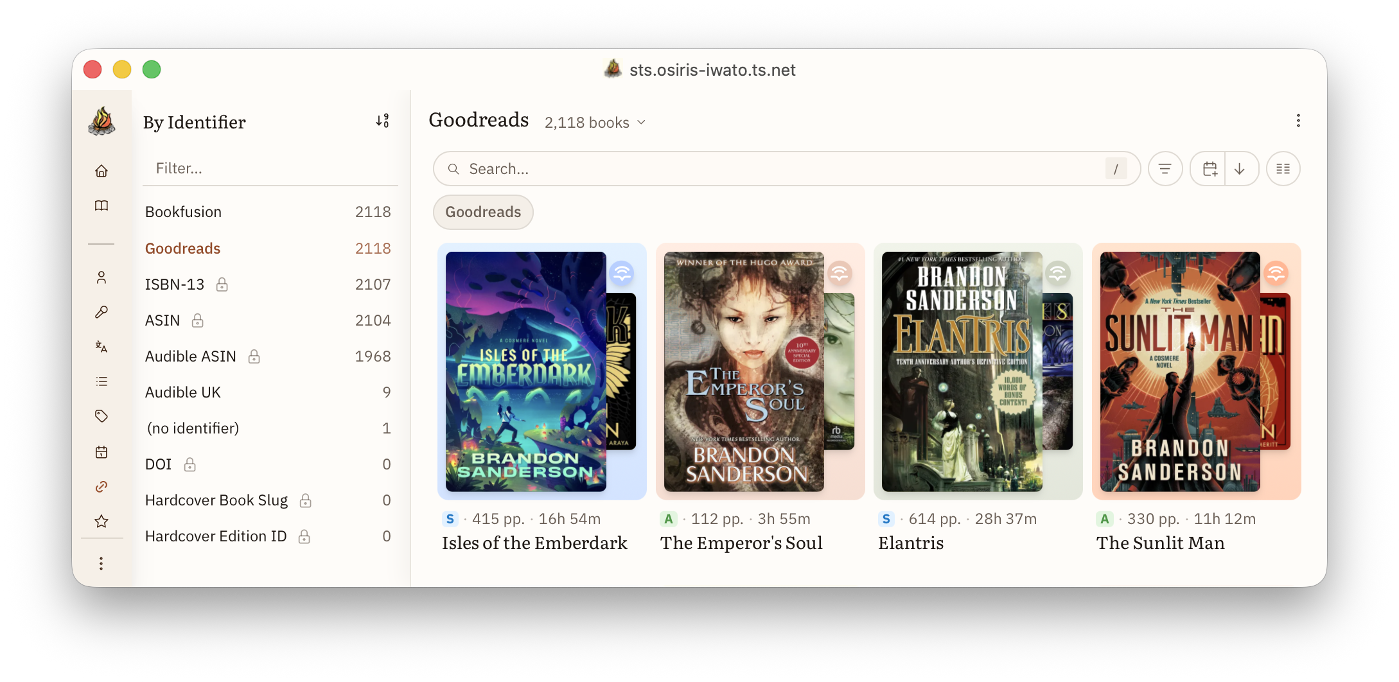This screenshot has height=682, width=1399.
Task: Open the series list icon
Action: coord(101,381)
